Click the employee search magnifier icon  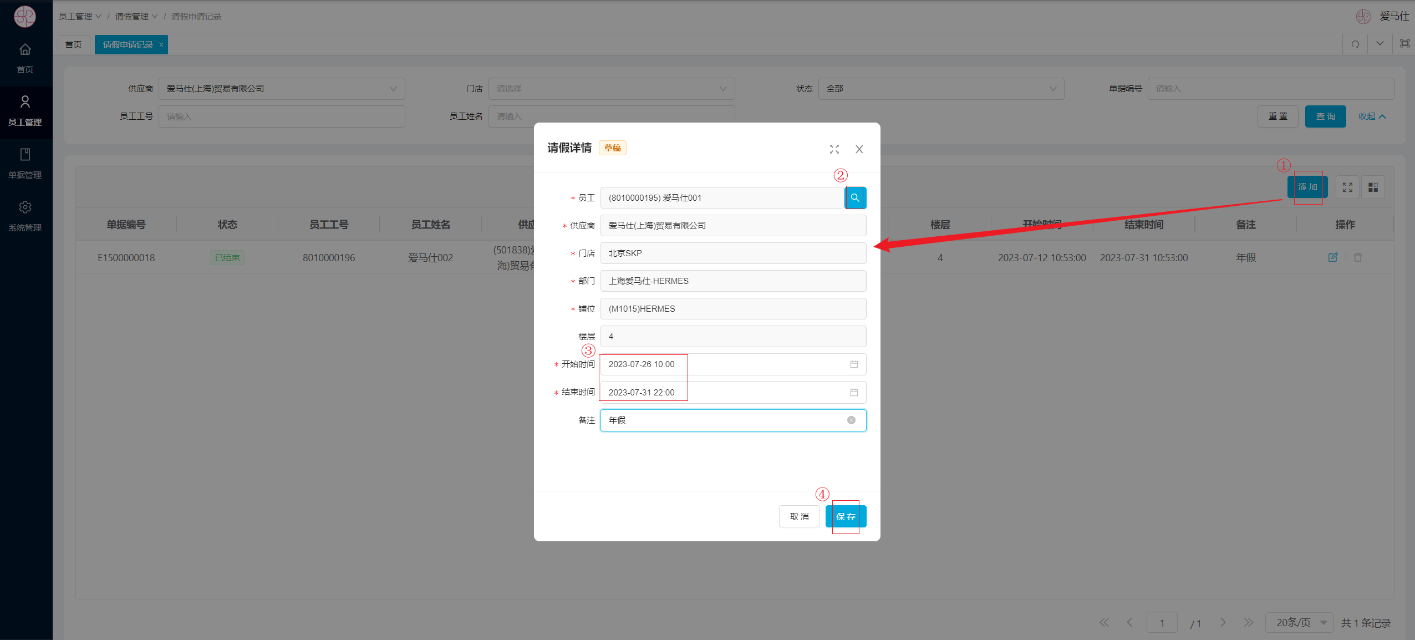[855, 198]
